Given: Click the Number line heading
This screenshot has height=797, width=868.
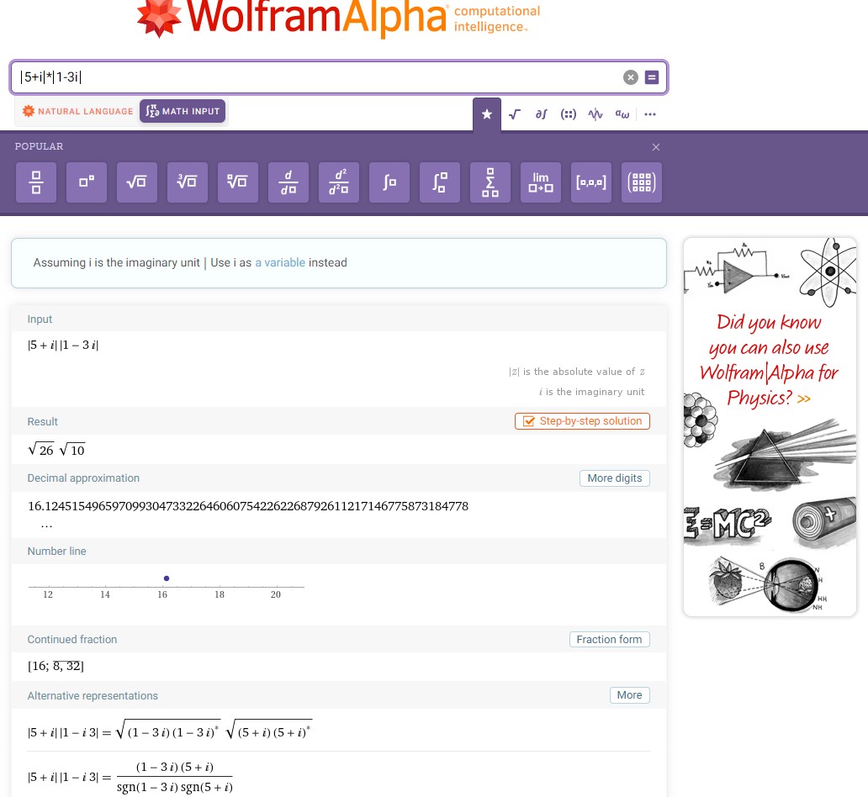Looking at the screenshot, I should (57, 552).
